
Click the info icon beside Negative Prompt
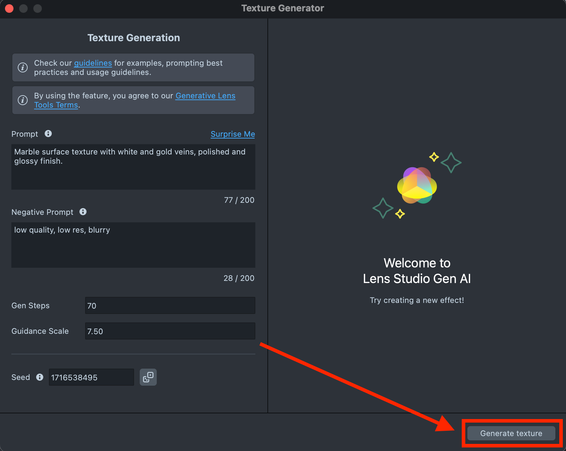[83, 212]
